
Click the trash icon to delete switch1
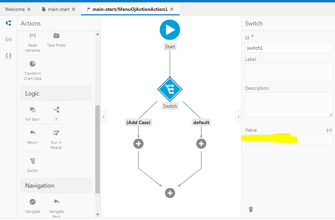point(251,209)
